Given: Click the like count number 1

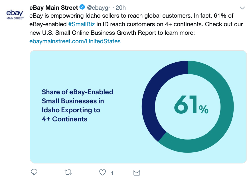Looking at the screenshot, I should coord(112,173).
